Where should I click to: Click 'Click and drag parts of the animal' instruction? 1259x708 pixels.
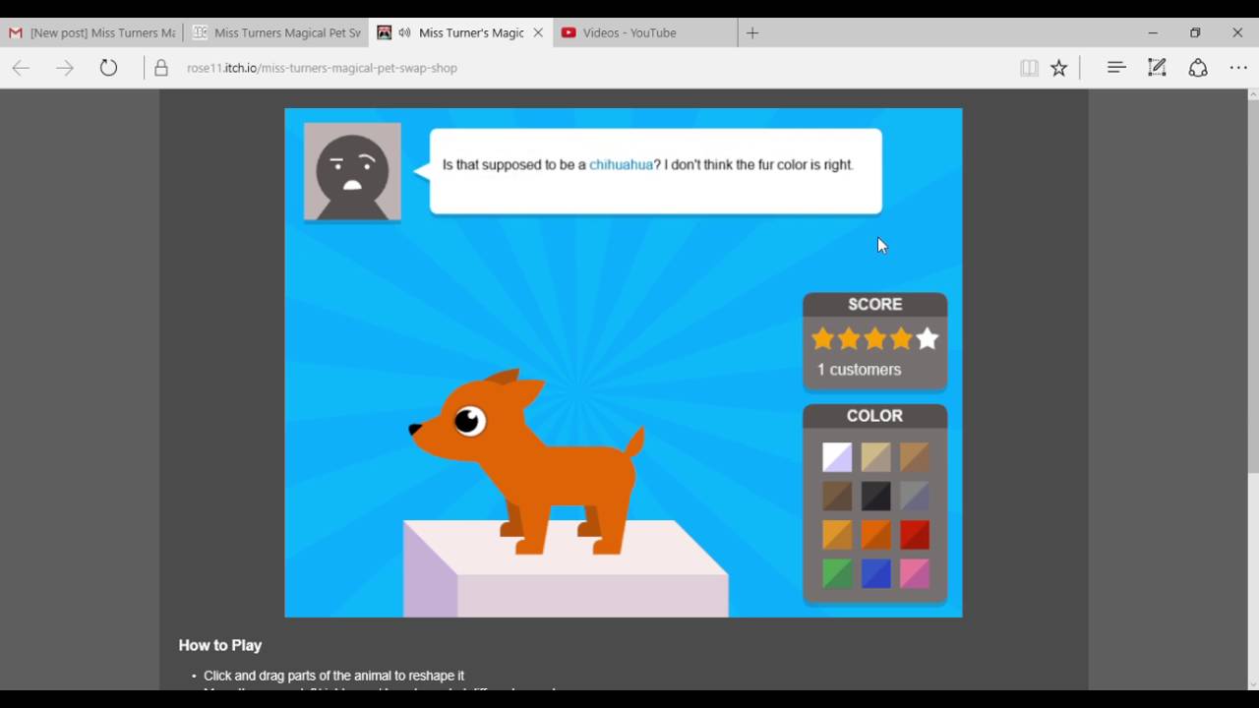coord(333,676)
